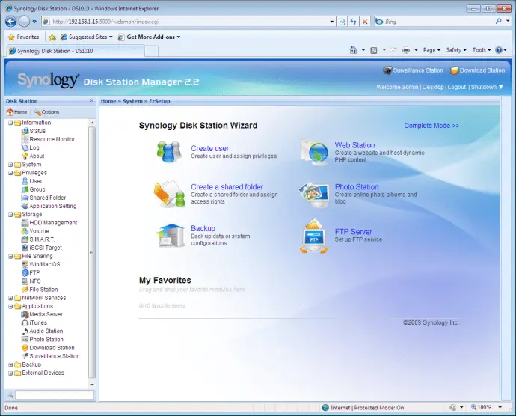Image resolution: width=516 pixels, height=416 pixels.
Task: Open the IE Safety menu
Action: pos(456,50)
